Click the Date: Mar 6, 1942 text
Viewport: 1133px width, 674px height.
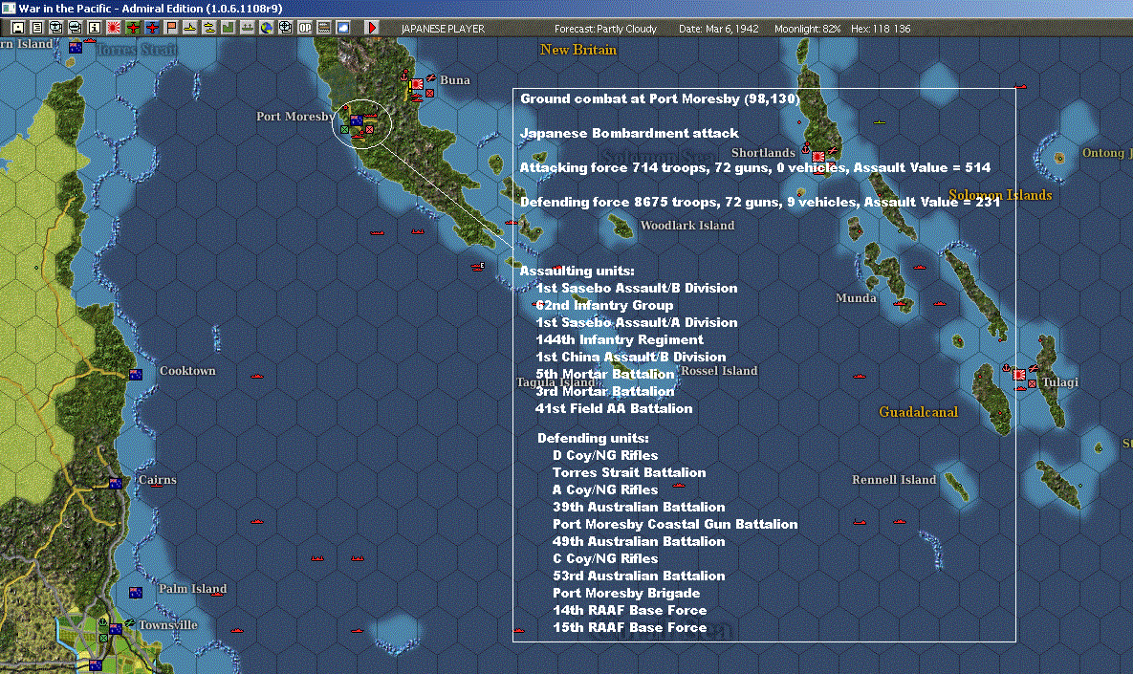(719, 29)
